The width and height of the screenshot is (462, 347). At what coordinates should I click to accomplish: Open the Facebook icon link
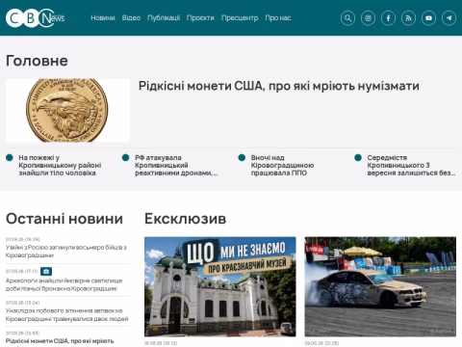coord(388,18)
